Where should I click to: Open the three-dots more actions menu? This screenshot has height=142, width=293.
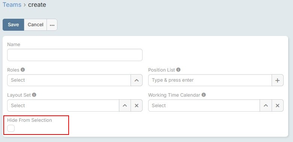52,25
